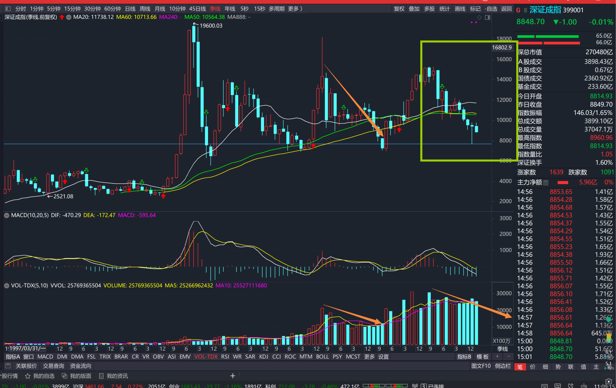The width and height of the screenshot is (616, 388).
Task: Open 更多 indicator list in bottom bar
Action: [x=369, y=357]
